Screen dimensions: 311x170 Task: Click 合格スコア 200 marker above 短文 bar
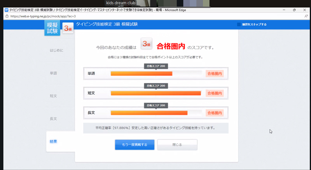coord(156,86)
